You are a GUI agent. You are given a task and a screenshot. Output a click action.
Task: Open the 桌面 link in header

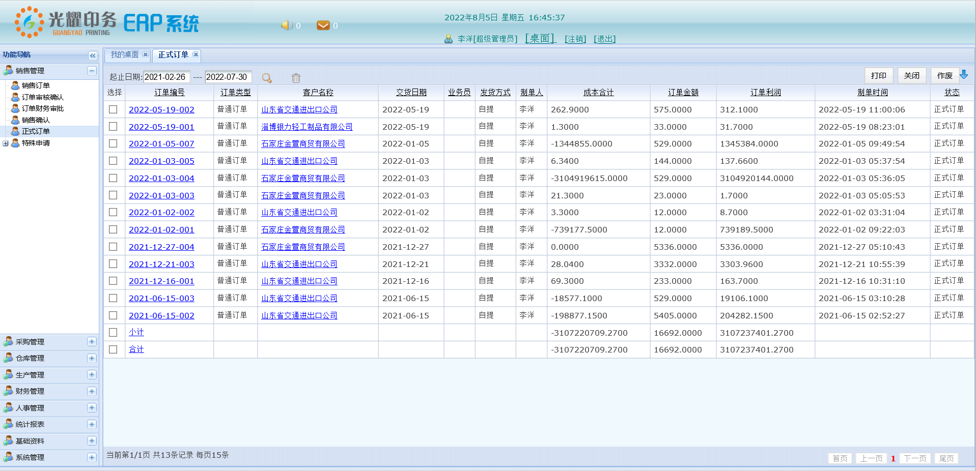click(x=541, y=38)
